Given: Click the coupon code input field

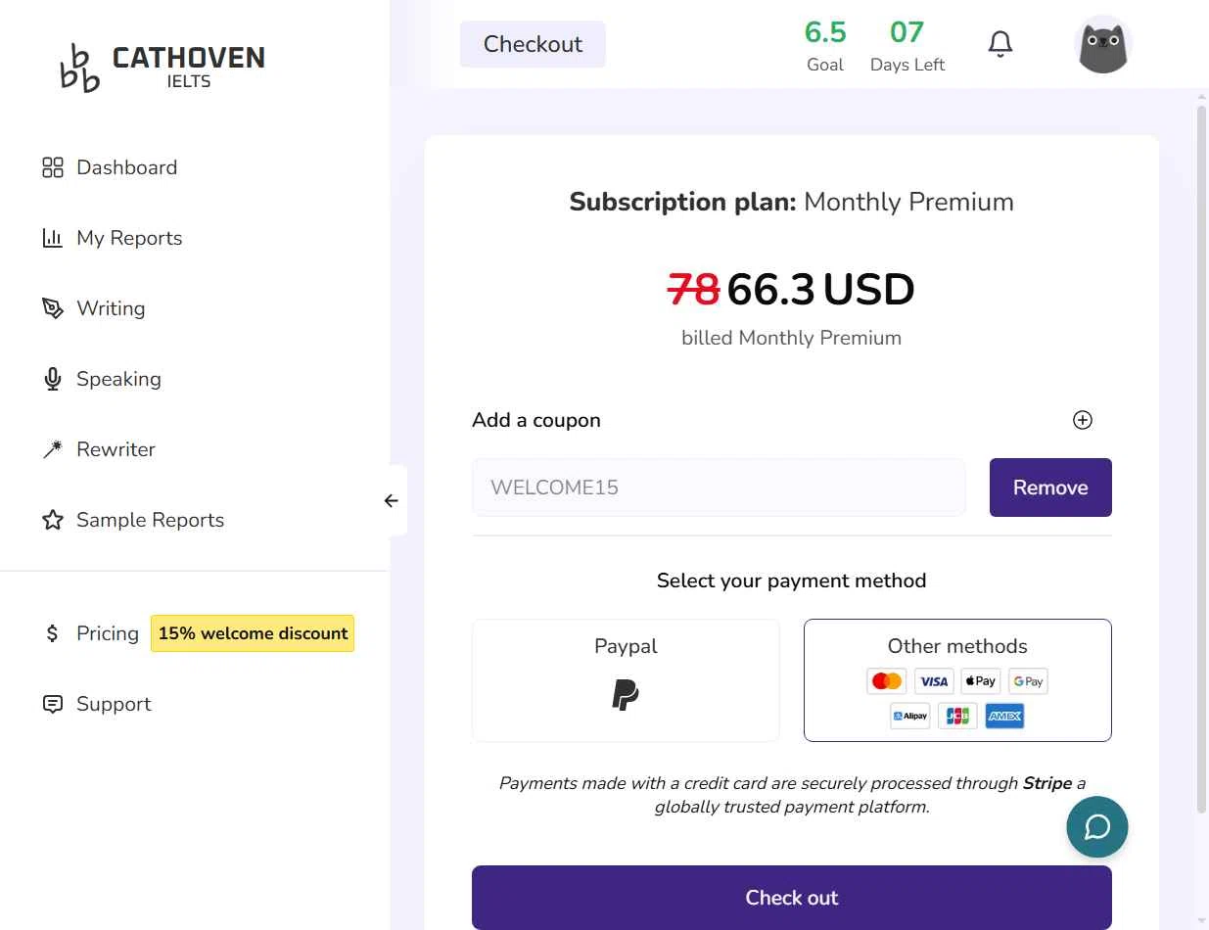Looking at the screenshot, I should click(719, 488).
